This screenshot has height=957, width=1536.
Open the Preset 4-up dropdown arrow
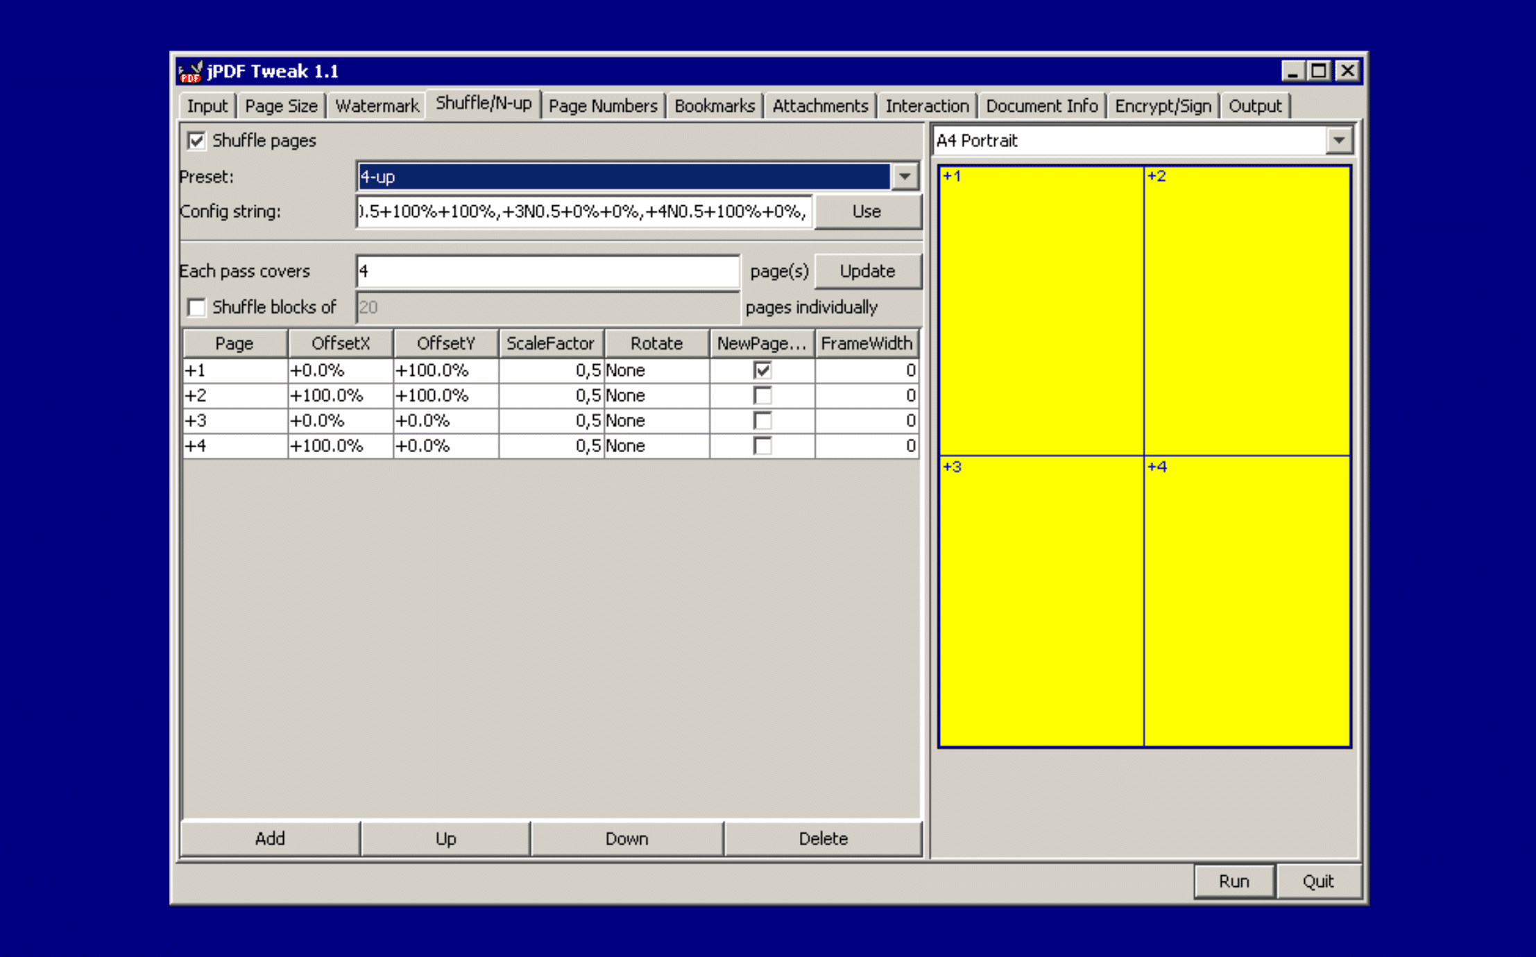click(x=905, y=176)
